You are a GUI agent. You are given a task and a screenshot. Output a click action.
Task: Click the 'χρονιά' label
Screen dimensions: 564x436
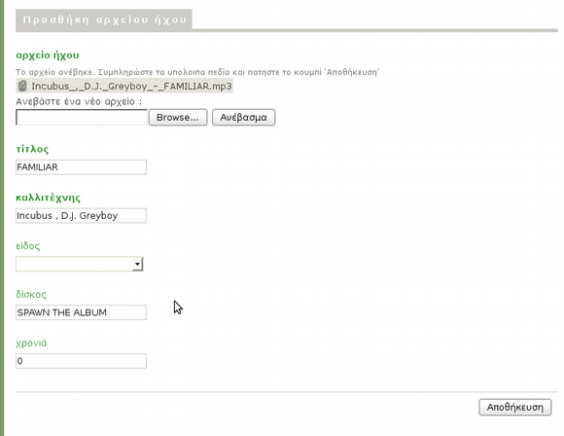(31, 343)
